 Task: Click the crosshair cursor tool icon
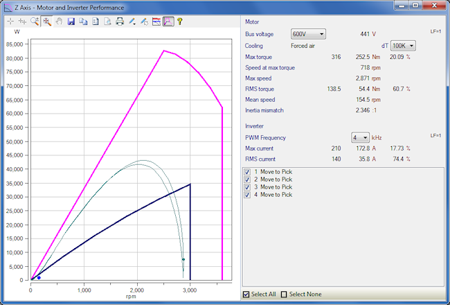click(x=10, y=21)
